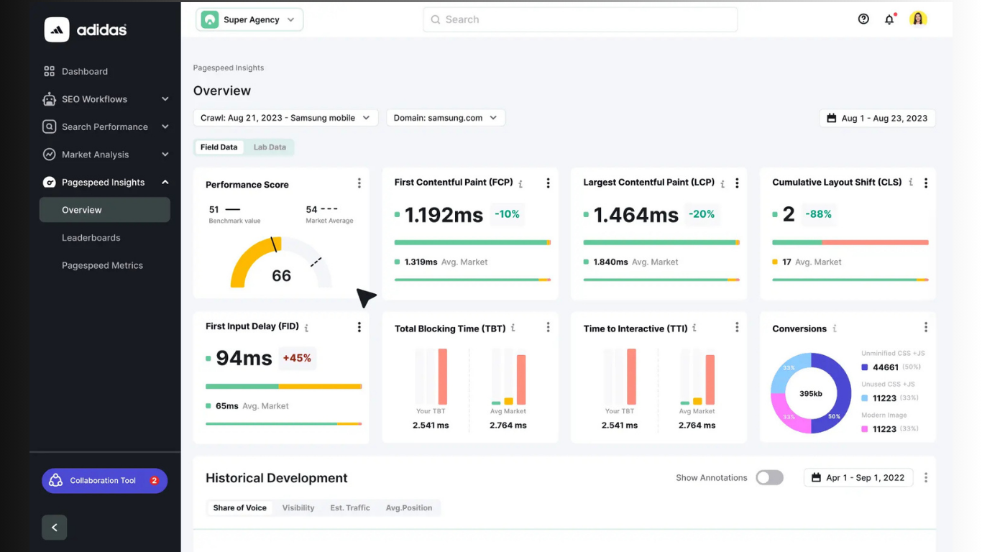982x552 pixels.
Task: Open the Apr 1 - Sep 1, 2022 date picker
Action: click(x=858, y=477)
